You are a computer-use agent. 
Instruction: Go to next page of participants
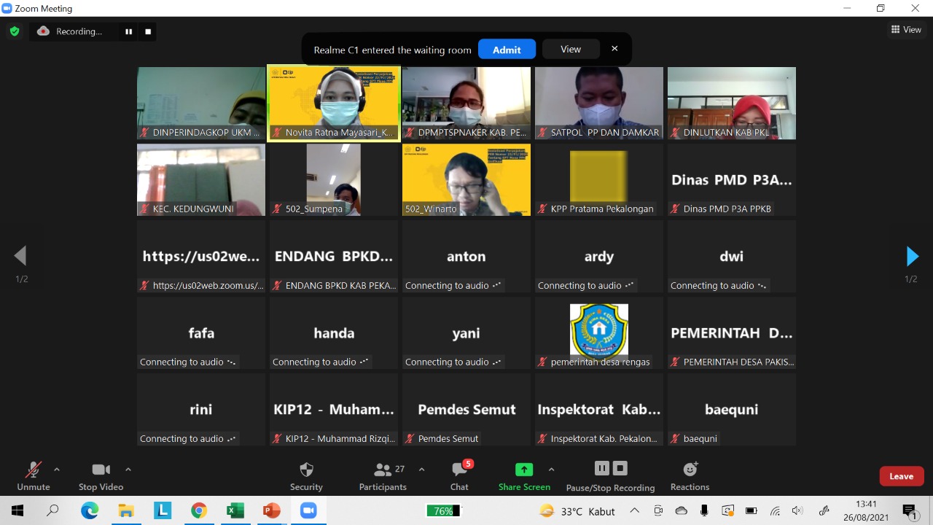coord(912,256)
